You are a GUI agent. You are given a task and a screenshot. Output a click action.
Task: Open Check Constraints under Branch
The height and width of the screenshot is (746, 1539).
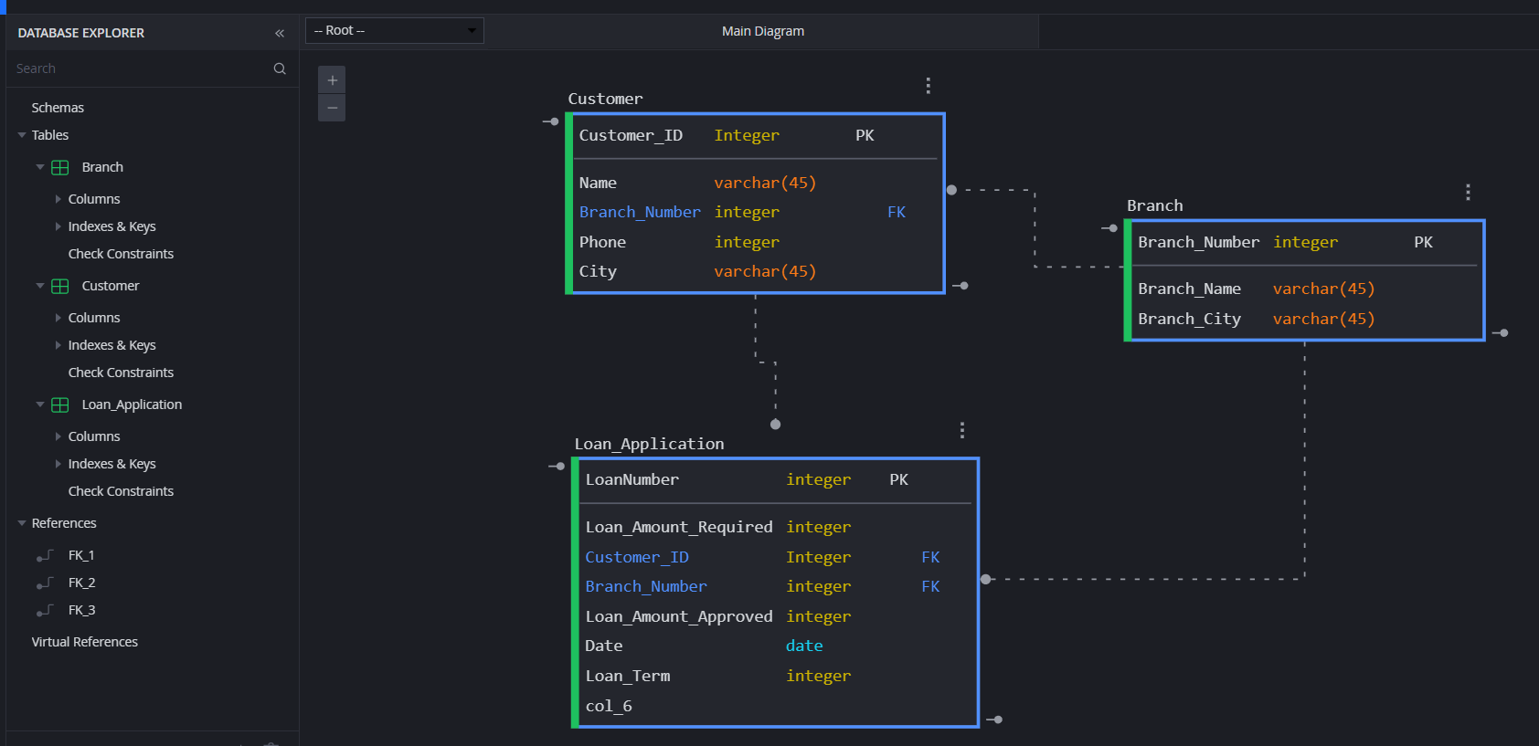tap(121, 254)
